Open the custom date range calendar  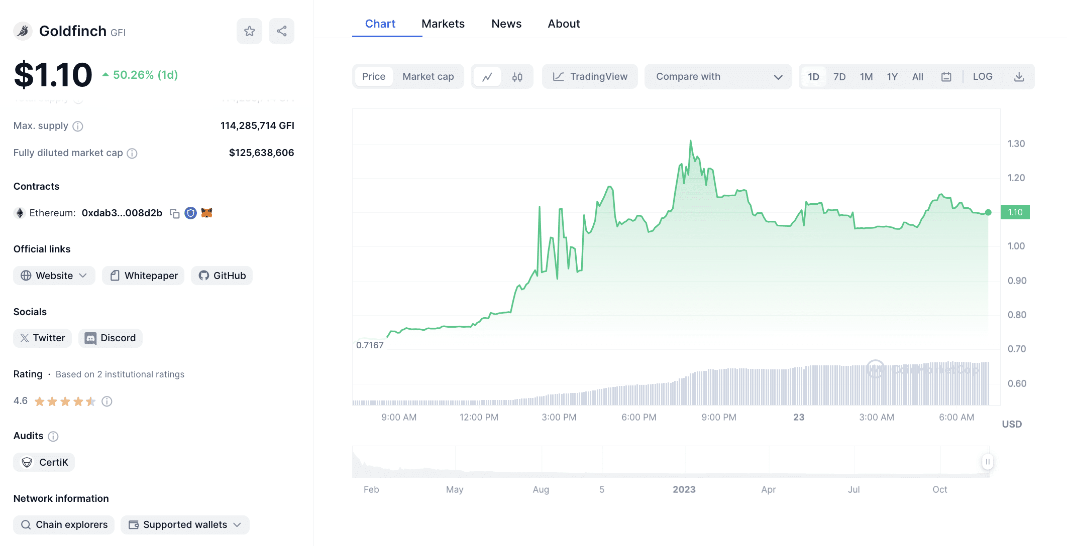(946, 77)
